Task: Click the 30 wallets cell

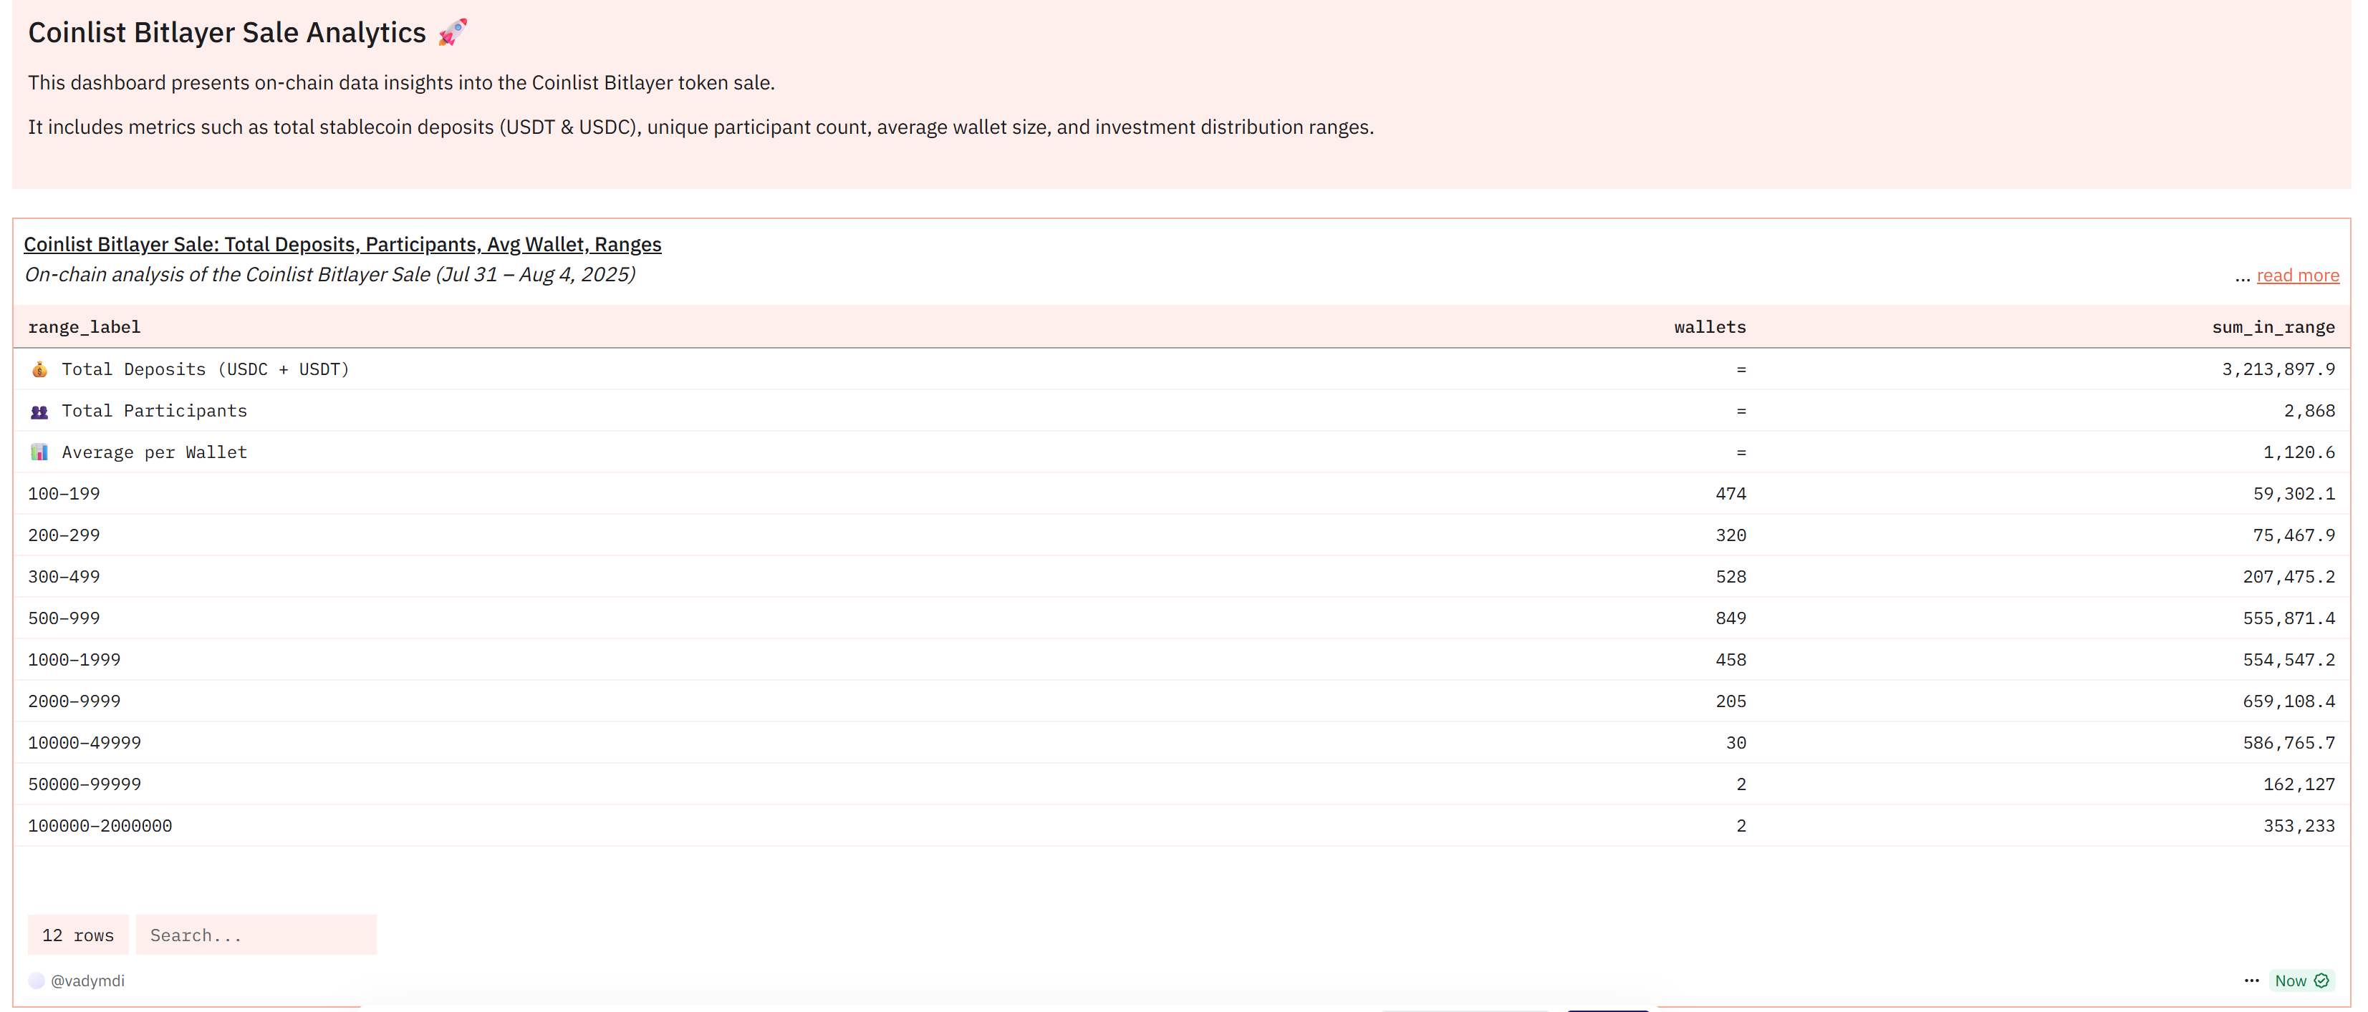Action: 1736,742
